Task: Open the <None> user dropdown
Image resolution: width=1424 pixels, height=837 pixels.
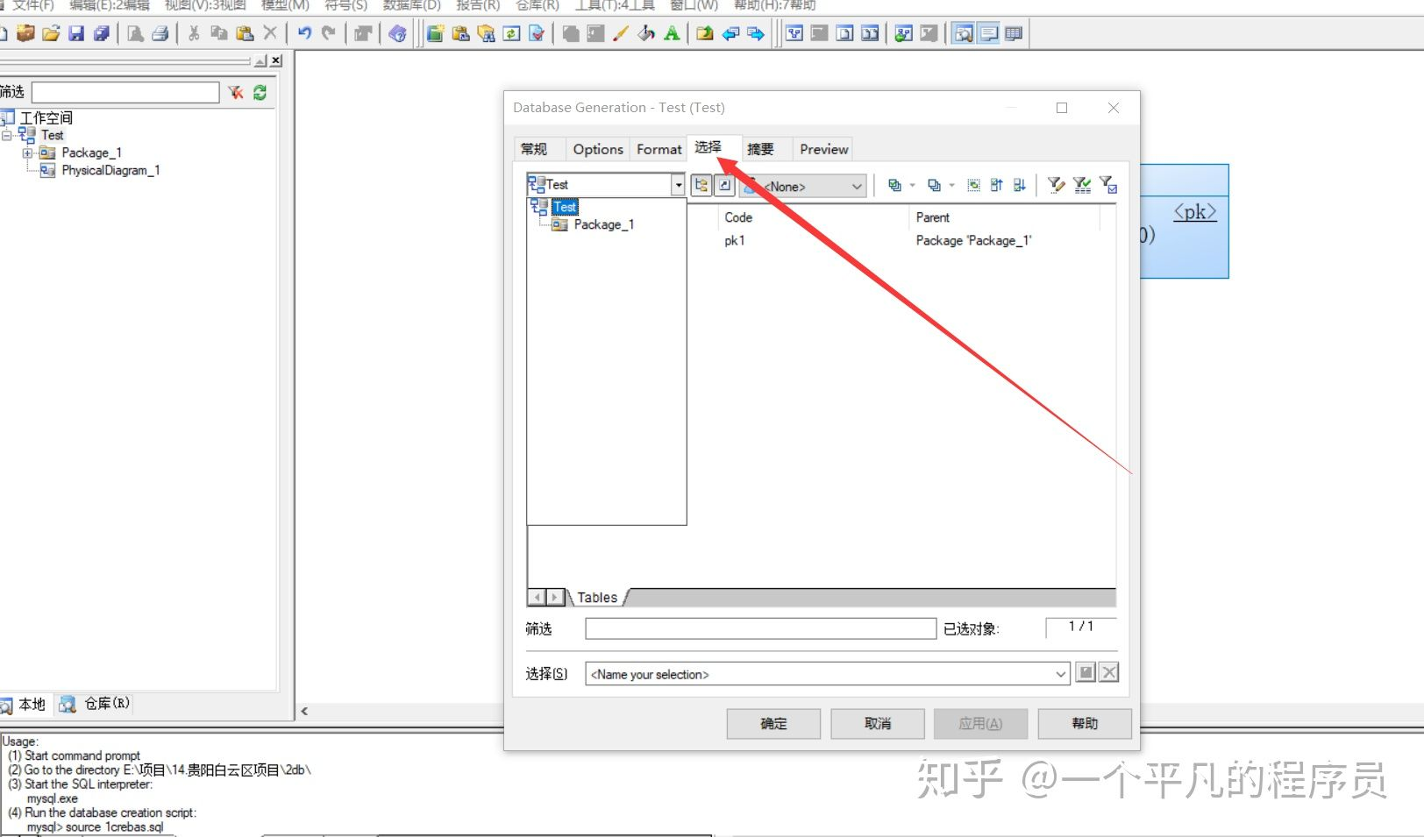Action: (x=857, y=187)
